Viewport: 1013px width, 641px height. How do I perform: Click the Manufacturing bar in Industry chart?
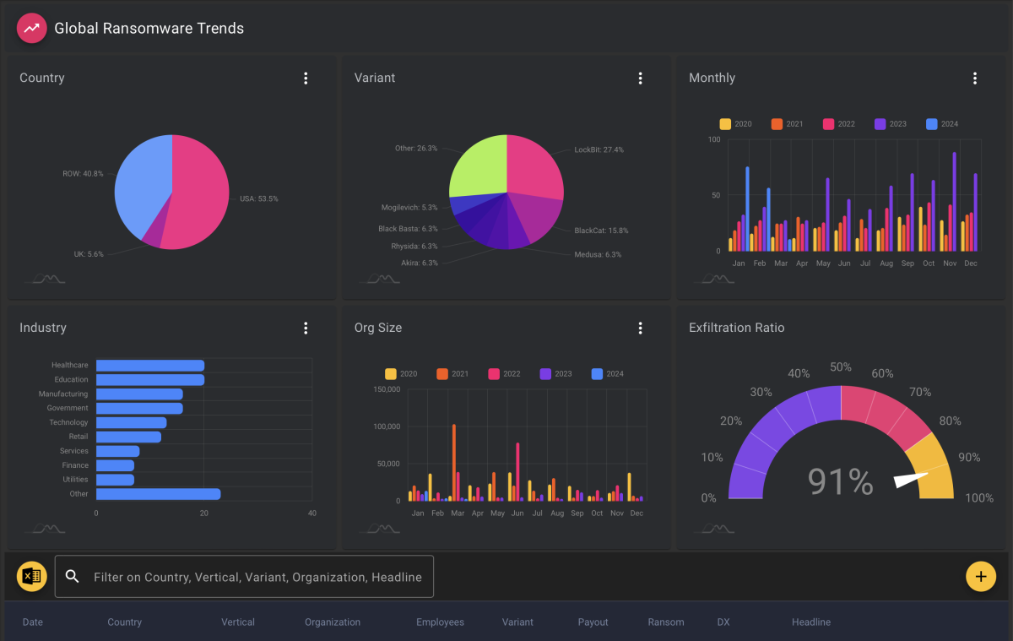(139, 394)
